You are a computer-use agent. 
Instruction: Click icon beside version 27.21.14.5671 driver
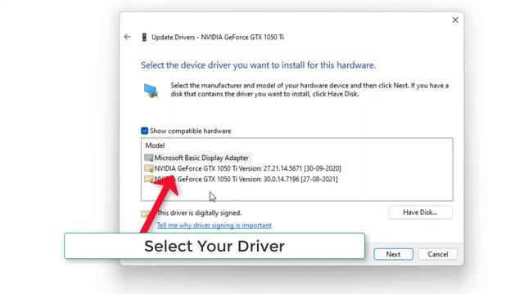pos(149,168)
